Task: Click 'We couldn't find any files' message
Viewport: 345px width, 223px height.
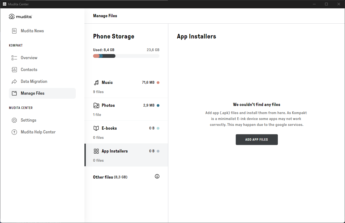Action: (257, 104)
